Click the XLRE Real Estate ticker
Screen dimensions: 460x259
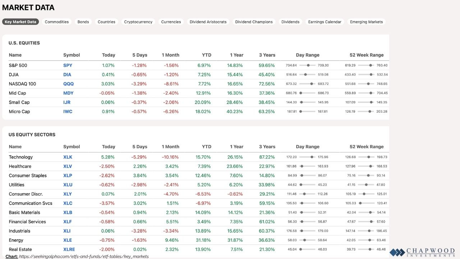(69, 249)
